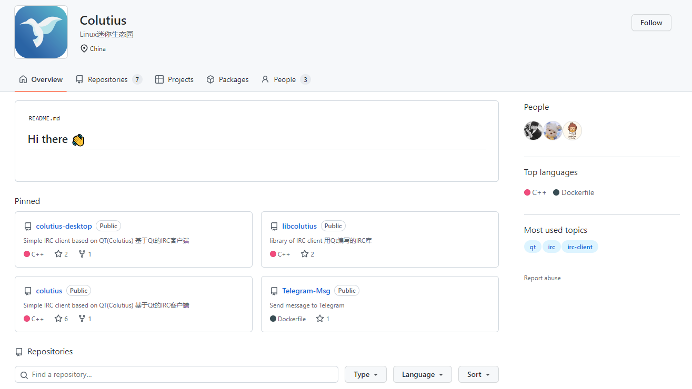Open the monkey cartoon member avatar
Image resolution: width=692 pixels, height=389 pixels.
click(572, 130)
